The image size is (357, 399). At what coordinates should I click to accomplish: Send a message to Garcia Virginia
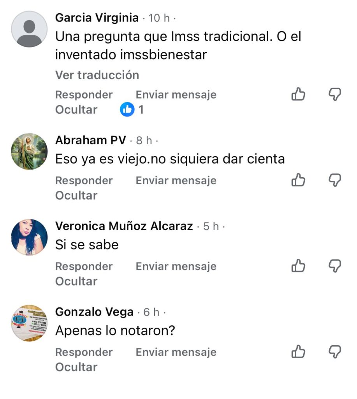pyautogui.click(x=176, y=95)
